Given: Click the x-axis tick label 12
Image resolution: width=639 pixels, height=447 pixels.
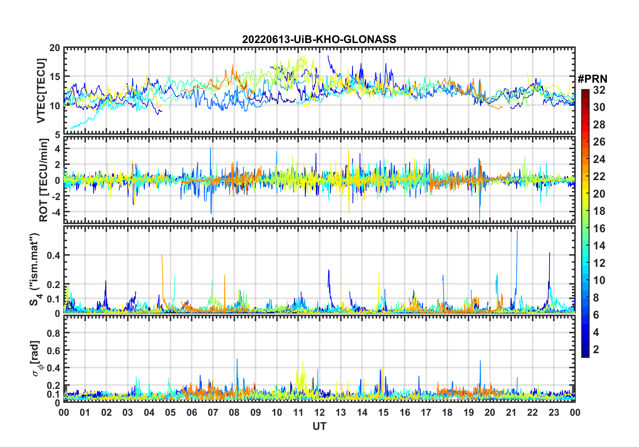Looking at the screenshot, I should click(x=319, y=412).
